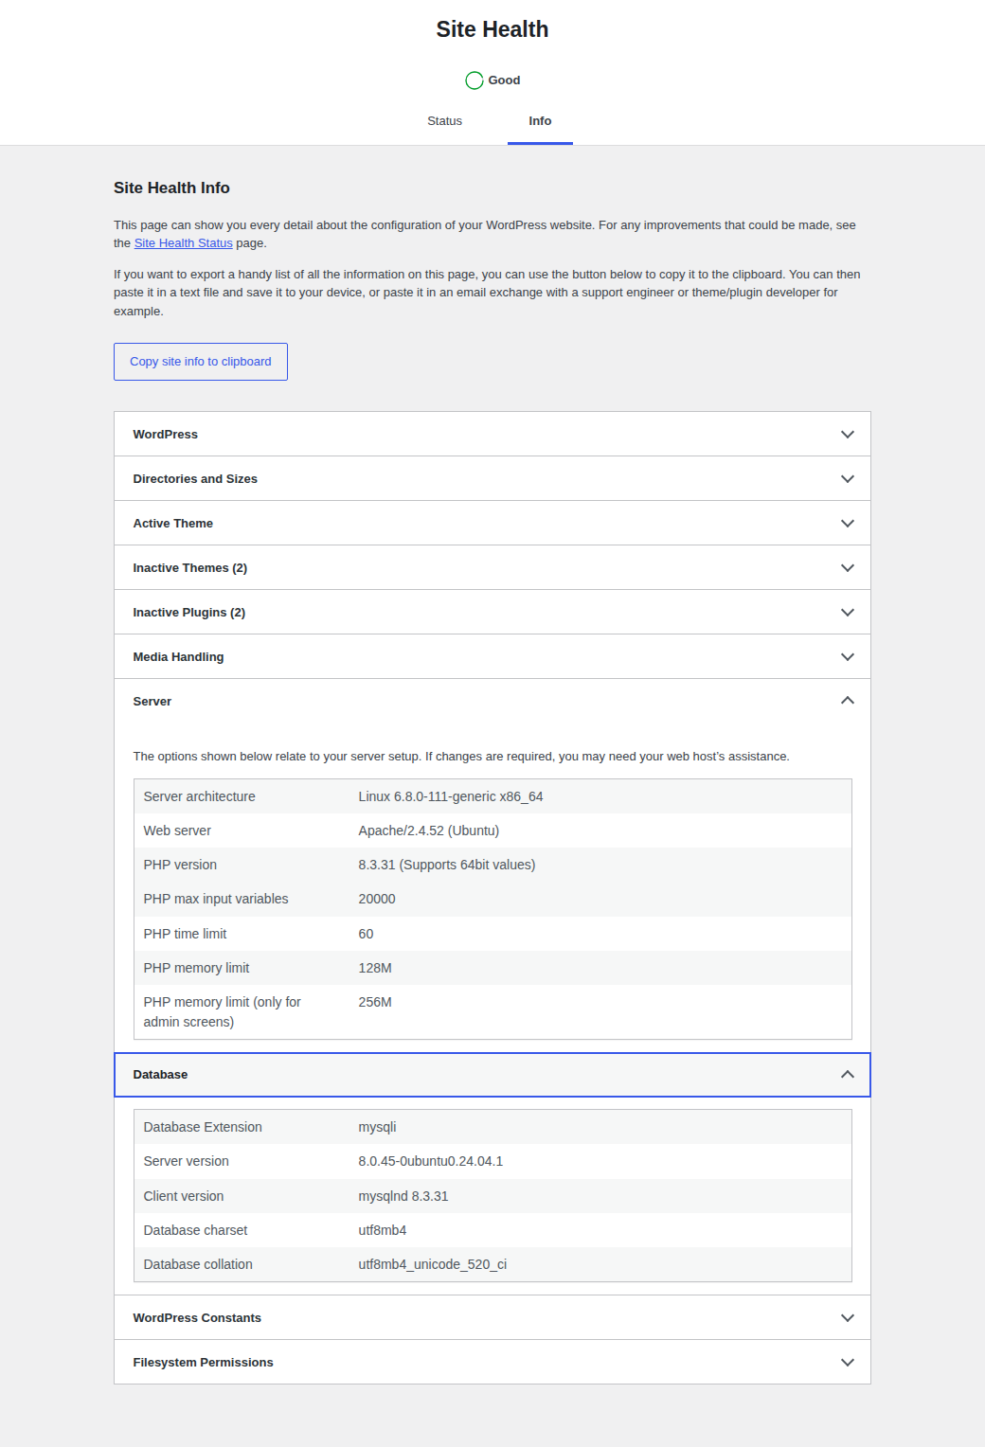Click the 20000 max input variables value
Screen dimensions: 985x1447
(x=377, y=899)
